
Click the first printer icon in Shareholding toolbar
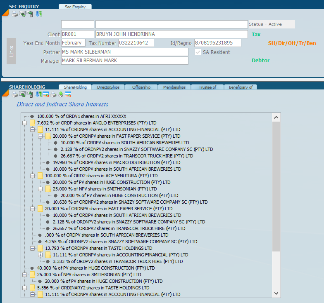[x=15, y=94]
